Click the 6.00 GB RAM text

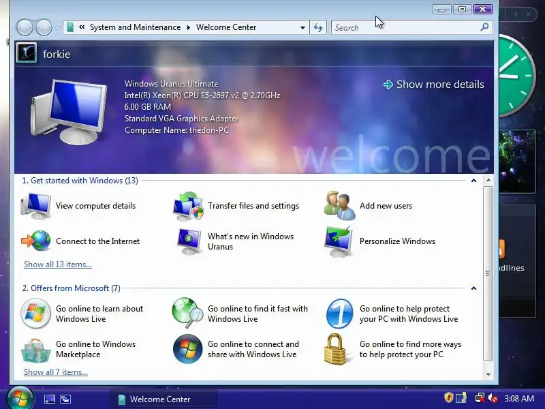(148, 107)
